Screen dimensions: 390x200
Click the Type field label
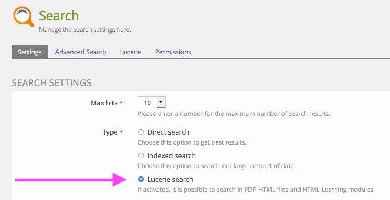pyautogui.click(x=110, y=132)
